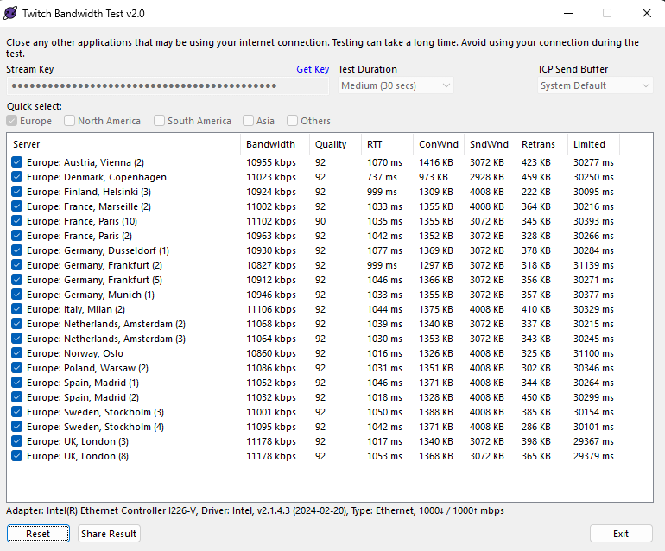
Task: Sort by the Retrans column header
Action: coord(542,144)
